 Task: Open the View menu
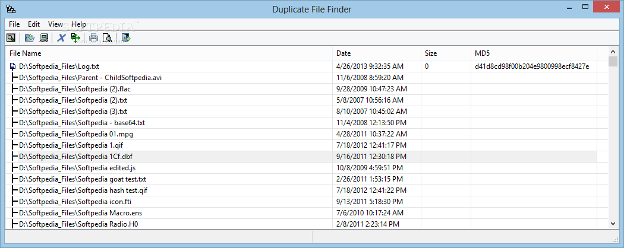[55, 24]
